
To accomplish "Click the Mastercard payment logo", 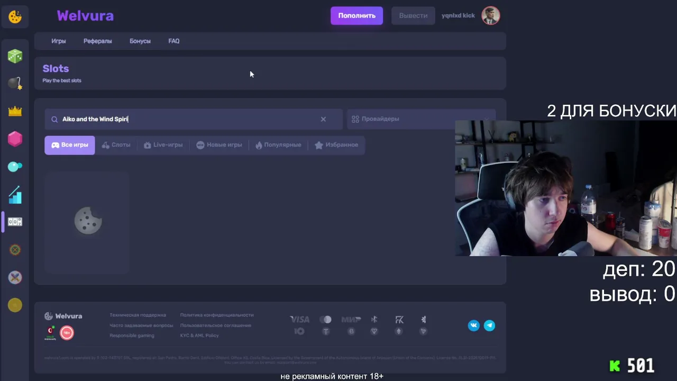I will coord(325,320).
